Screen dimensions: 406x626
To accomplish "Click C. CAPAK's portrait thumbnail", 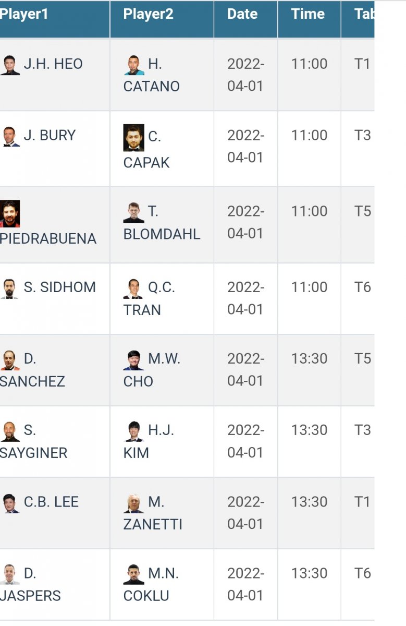I will (134, 138).
